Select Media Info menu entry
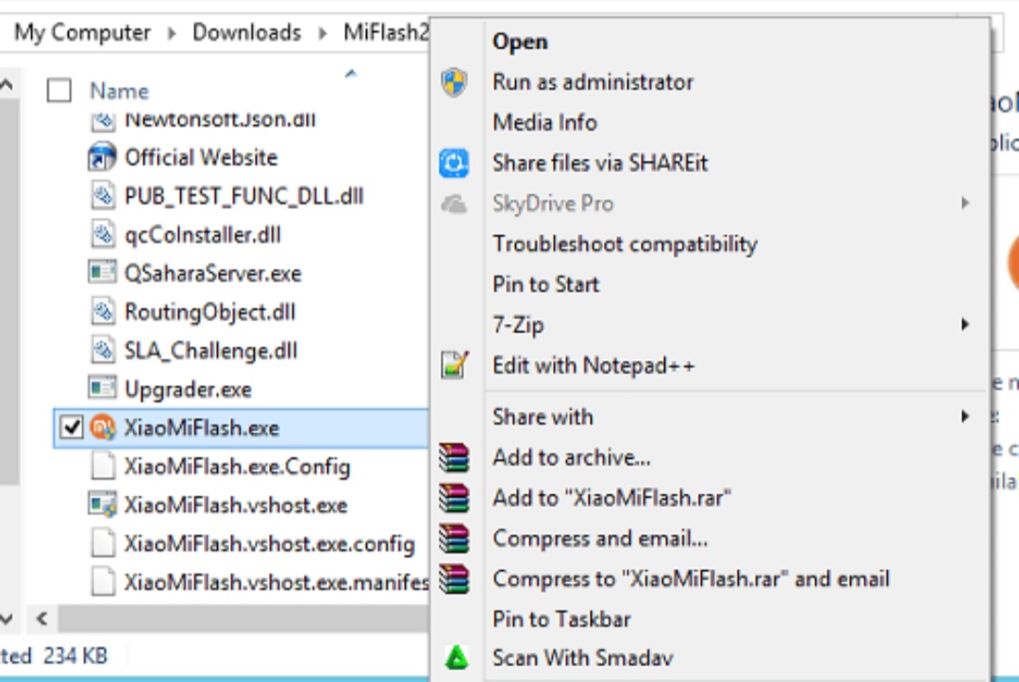This screenshot has height=682, width=1019. click(x=544, y=123)
